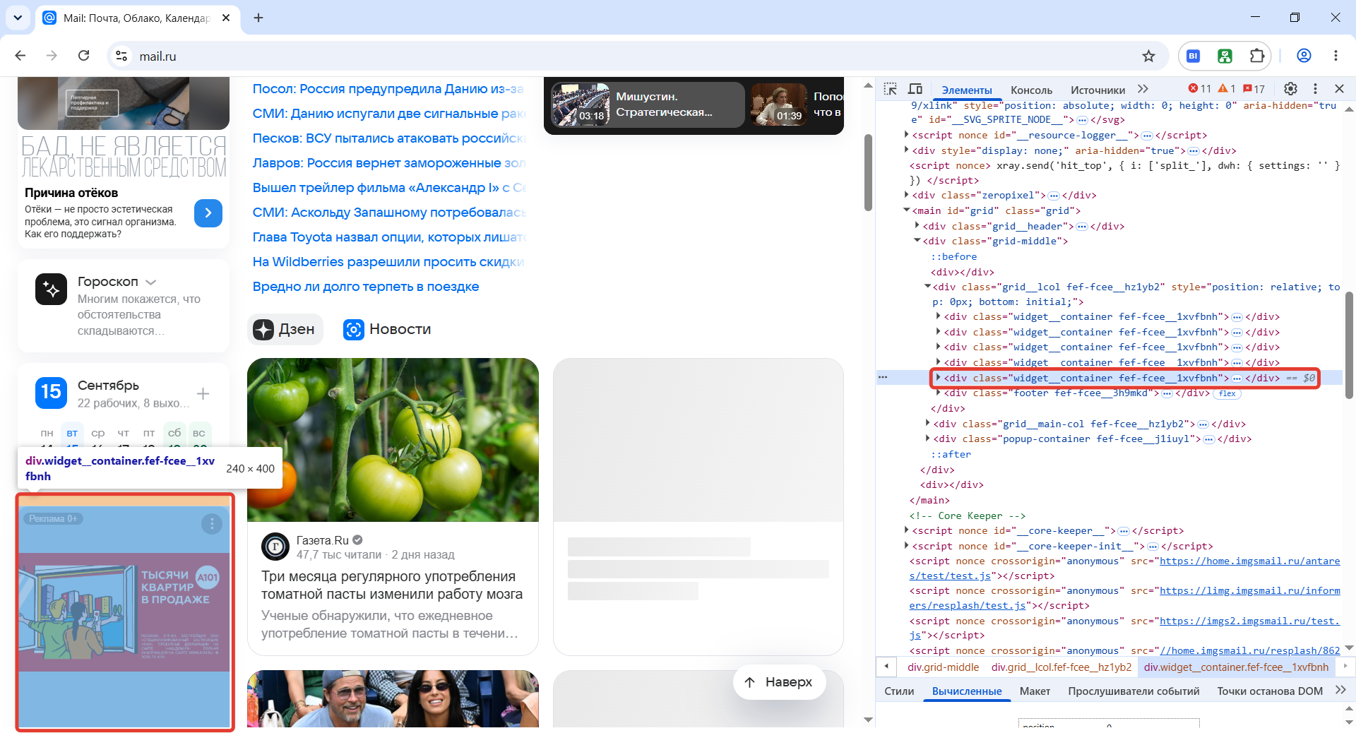This screenshot has height=733, width=1356.
Task: Click the browser back arrow
Action: point(20,56)
